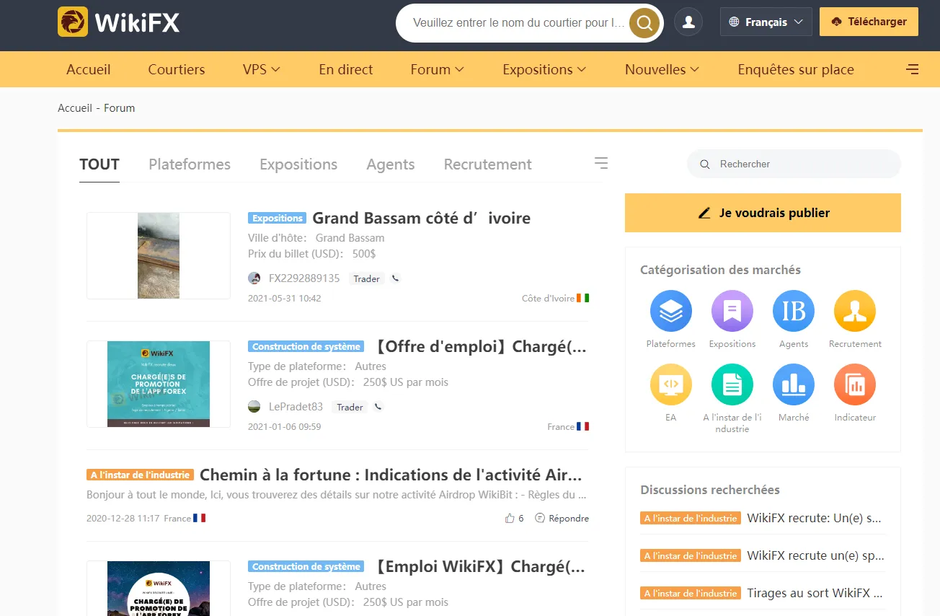Open the Offre d'emploi post thumbnail
940x616 pixels.
click(159, 384)
